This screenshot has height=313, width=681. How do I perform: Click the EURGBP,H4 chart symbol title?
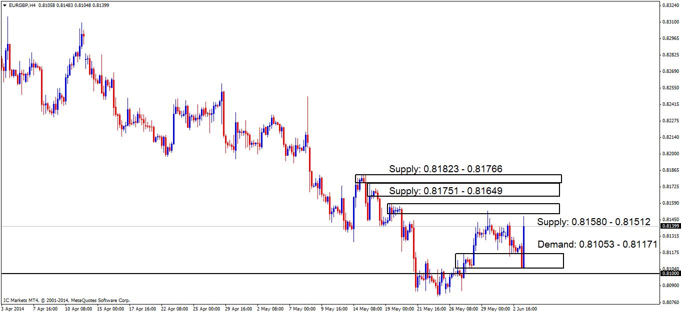[x=22, y=5]
